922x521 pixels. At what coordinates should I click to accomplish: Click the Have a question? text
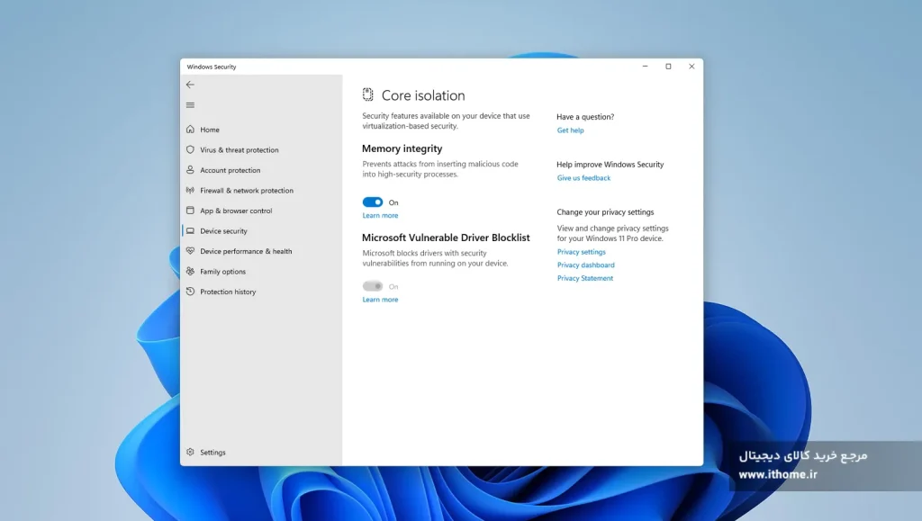click(x=585, y=117)
